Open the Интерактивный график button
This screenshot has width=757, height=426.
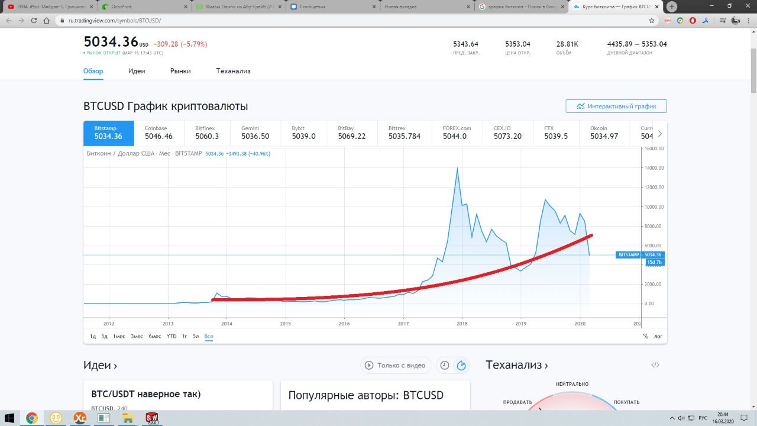[616, 106]
